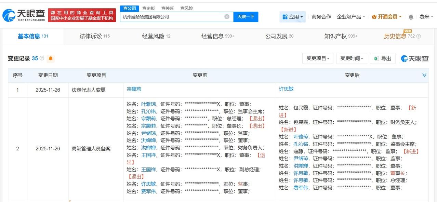The height and width of the screenshot is (202, 437).
Task: Show help icon next to 变更记录 35
Action: (42, 58)
